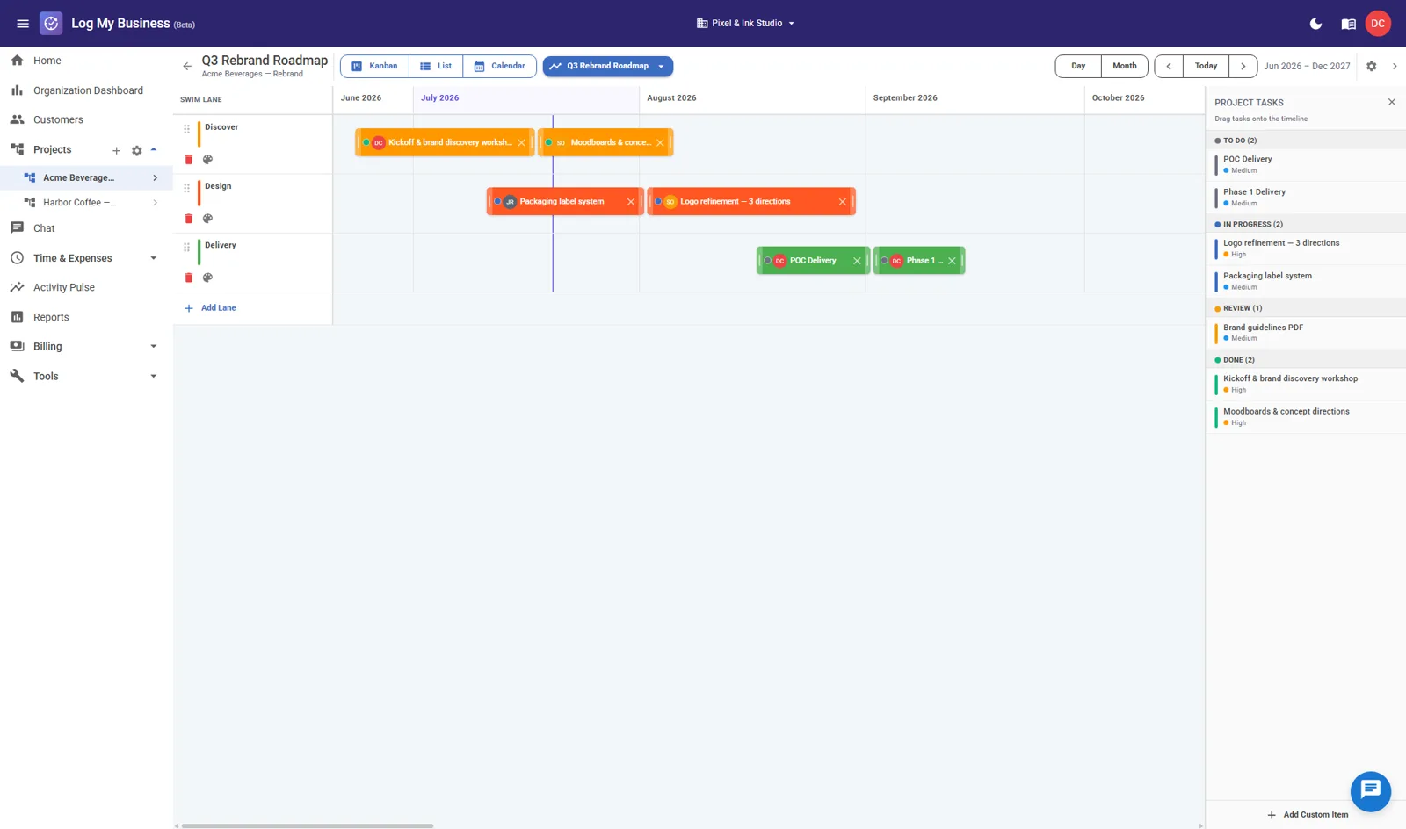The height and width of the screenshot is (829, 1406).
Task: Open the hamburger navigation menu
Action: tap(23, 24)
